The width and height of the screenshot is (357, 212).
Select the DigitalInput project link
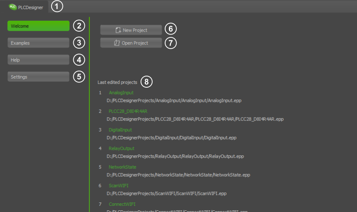120,130
